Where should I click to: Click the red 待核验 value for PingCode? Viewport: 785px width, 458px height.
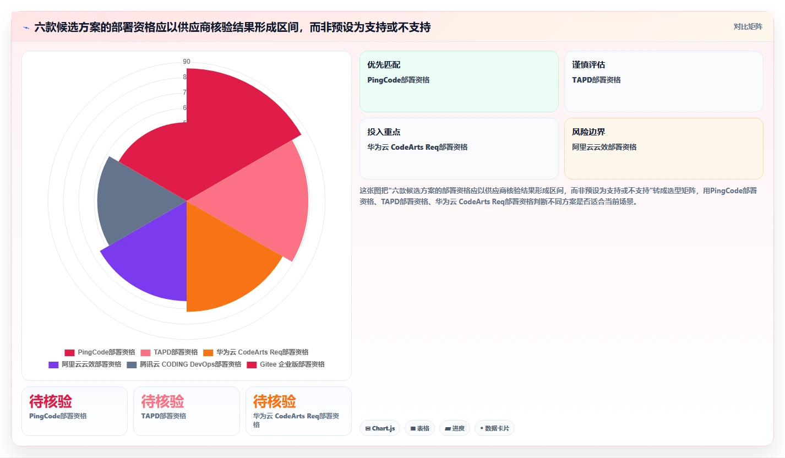51,401
